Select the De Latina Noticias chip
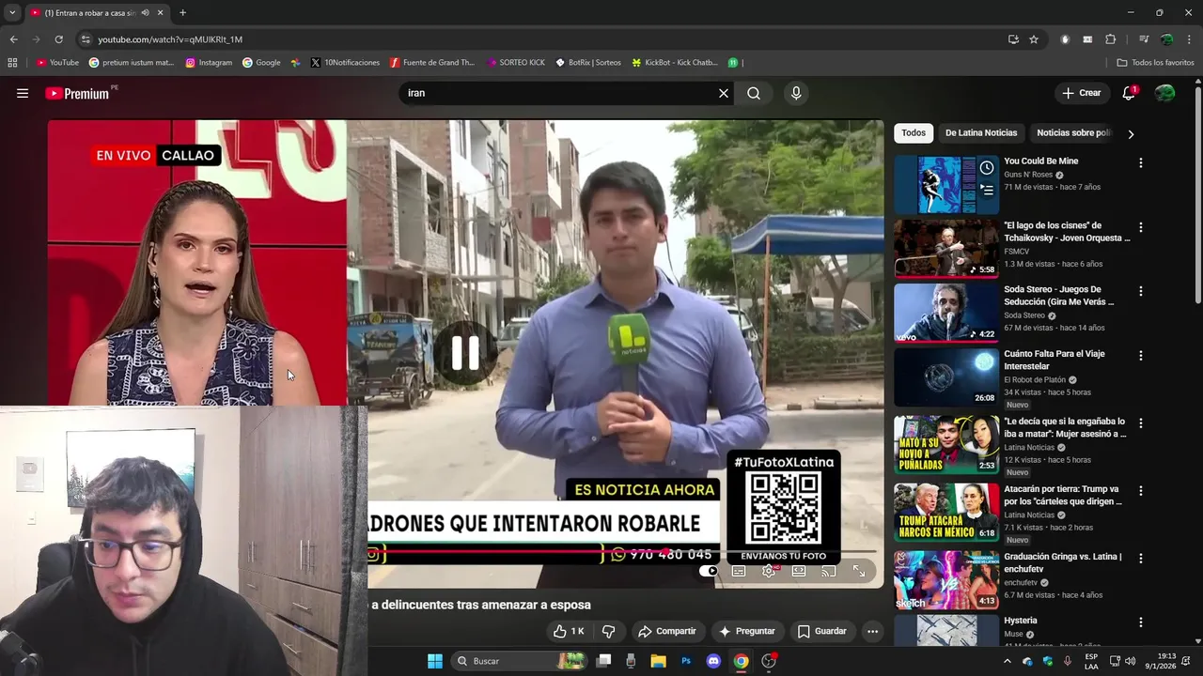 [x=981, y=133]
